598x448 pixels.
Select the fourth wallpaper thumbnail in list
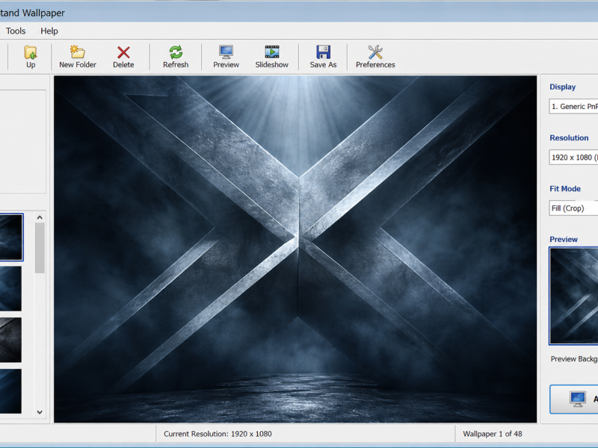tap(10, 391)
